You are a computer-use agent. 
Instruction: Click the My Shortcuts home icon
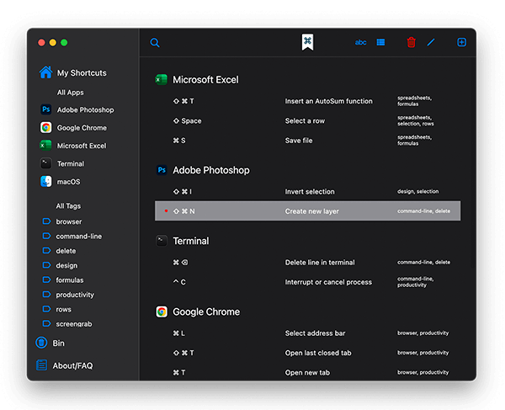coord(45,72)
